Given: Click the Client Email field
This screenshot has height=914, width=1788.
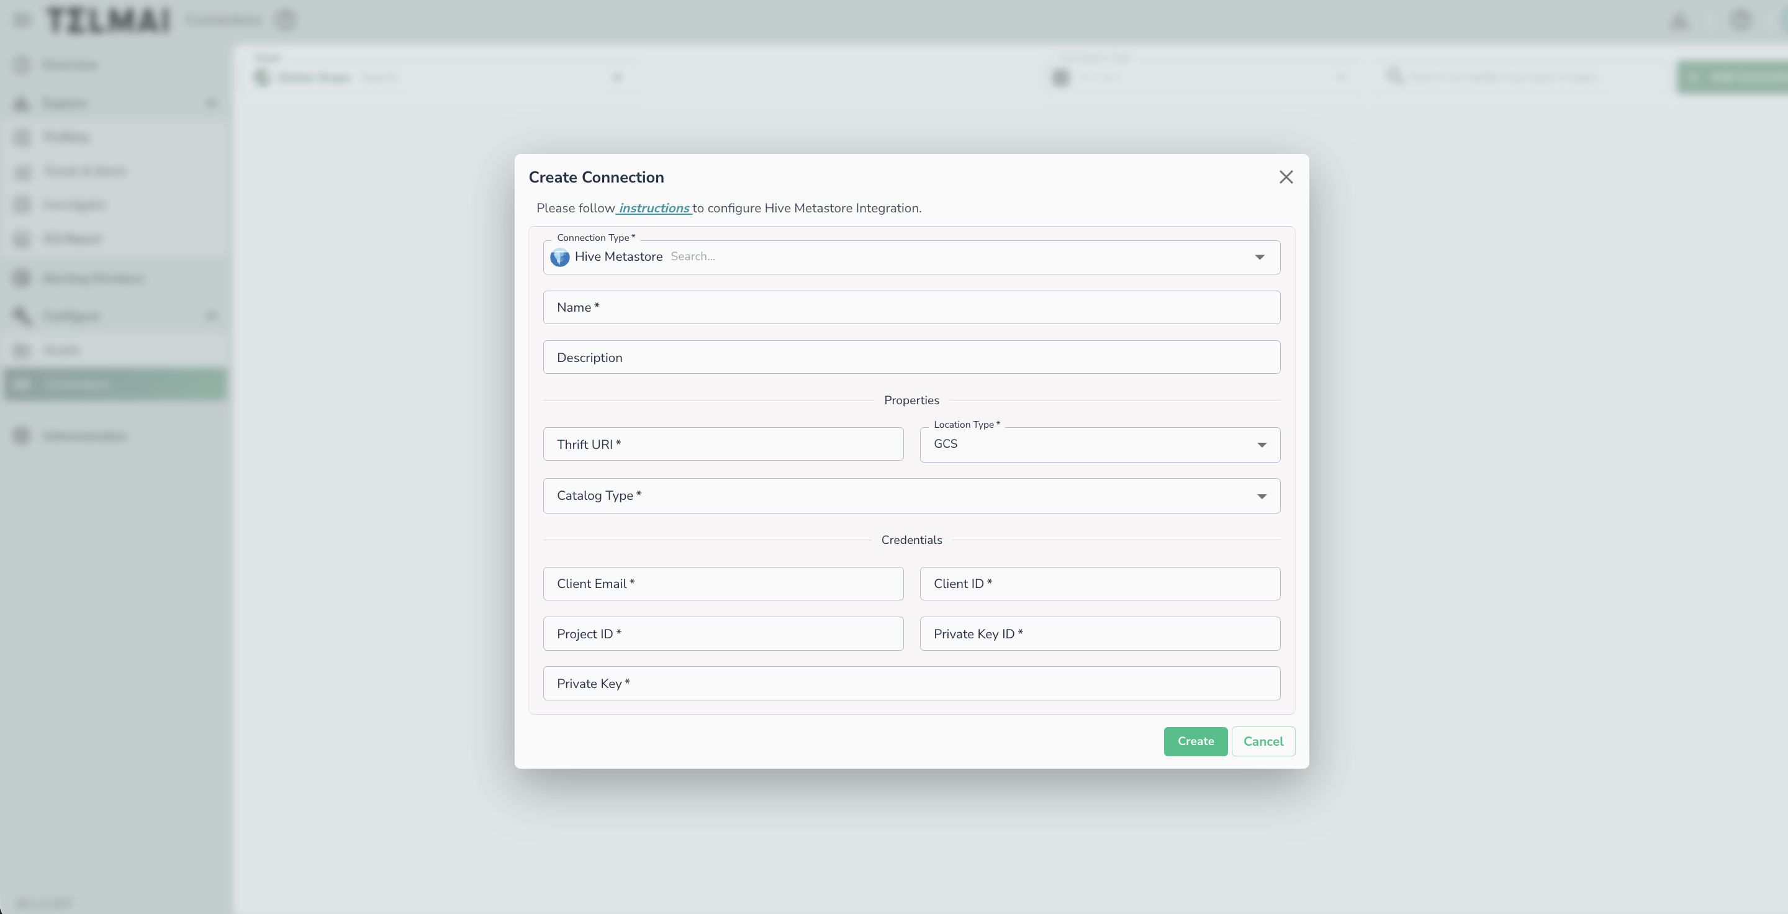Looking at the screenshot, I should [723, 584].
